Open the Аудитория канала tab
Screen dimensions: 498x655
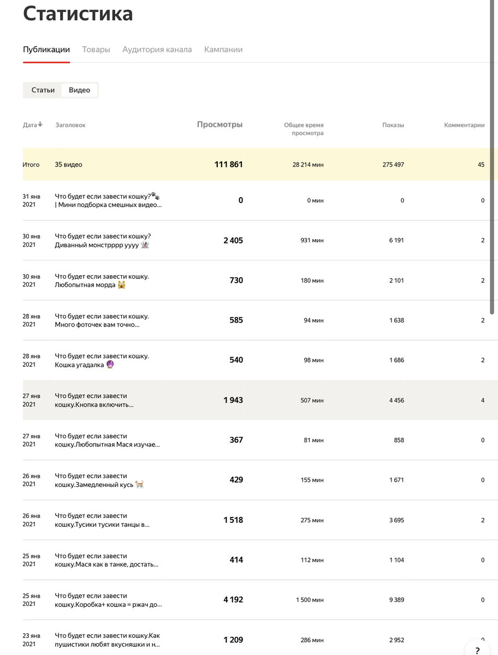coord(157,50)
